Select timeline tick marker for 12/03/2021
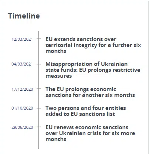 coord(39,39)
